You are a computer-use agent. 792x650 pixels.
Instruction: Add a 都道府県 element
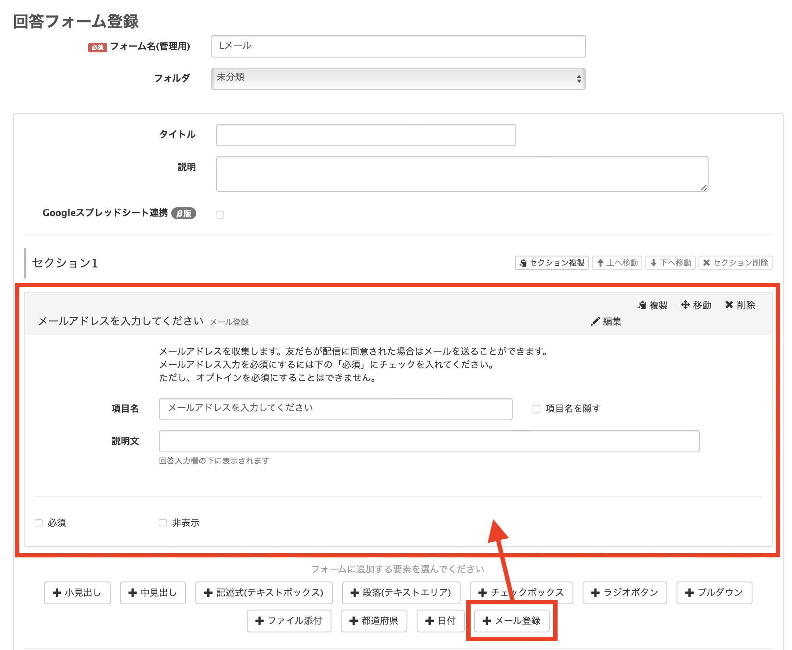pyautogui.click(x=374, y=621)
